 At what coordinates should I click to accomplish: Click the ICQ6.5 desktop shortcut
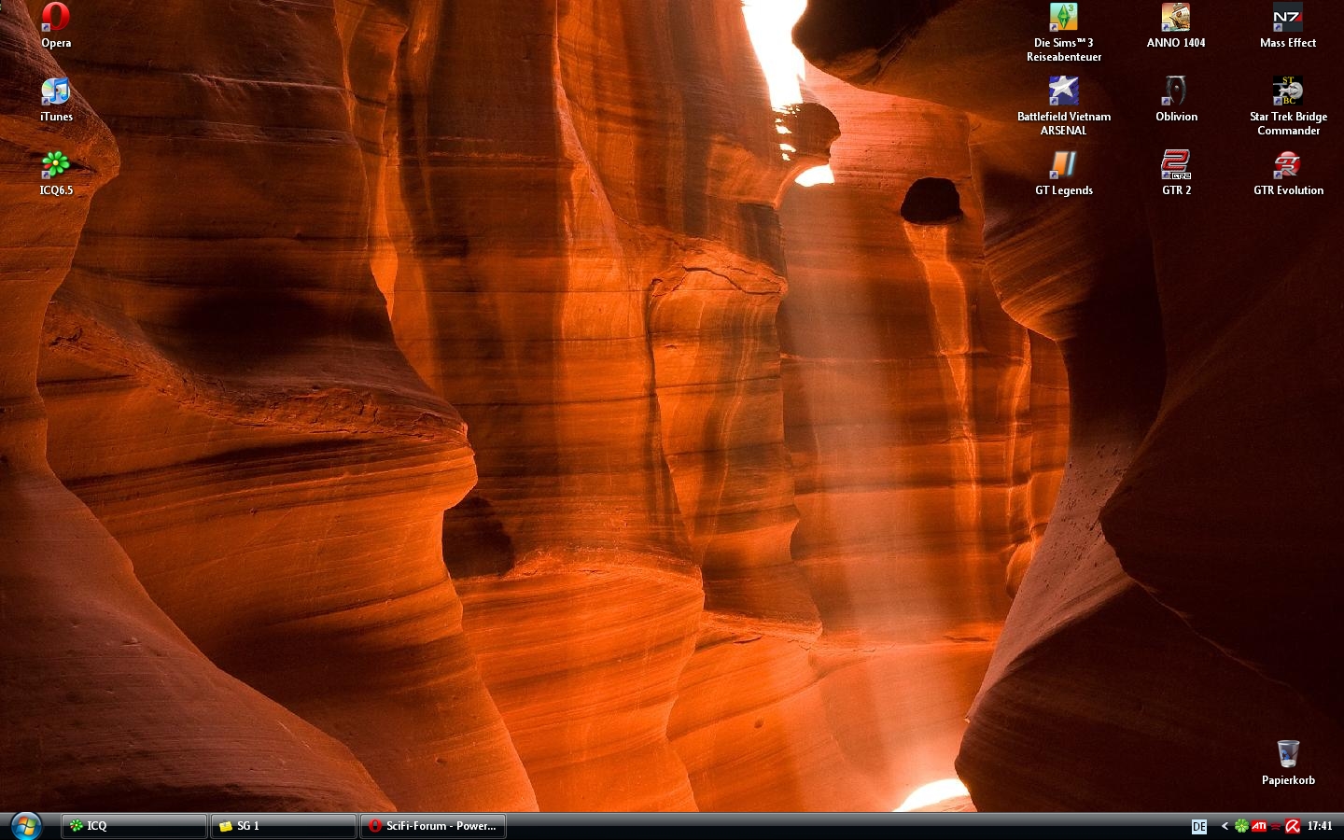[x=55, y=165]
